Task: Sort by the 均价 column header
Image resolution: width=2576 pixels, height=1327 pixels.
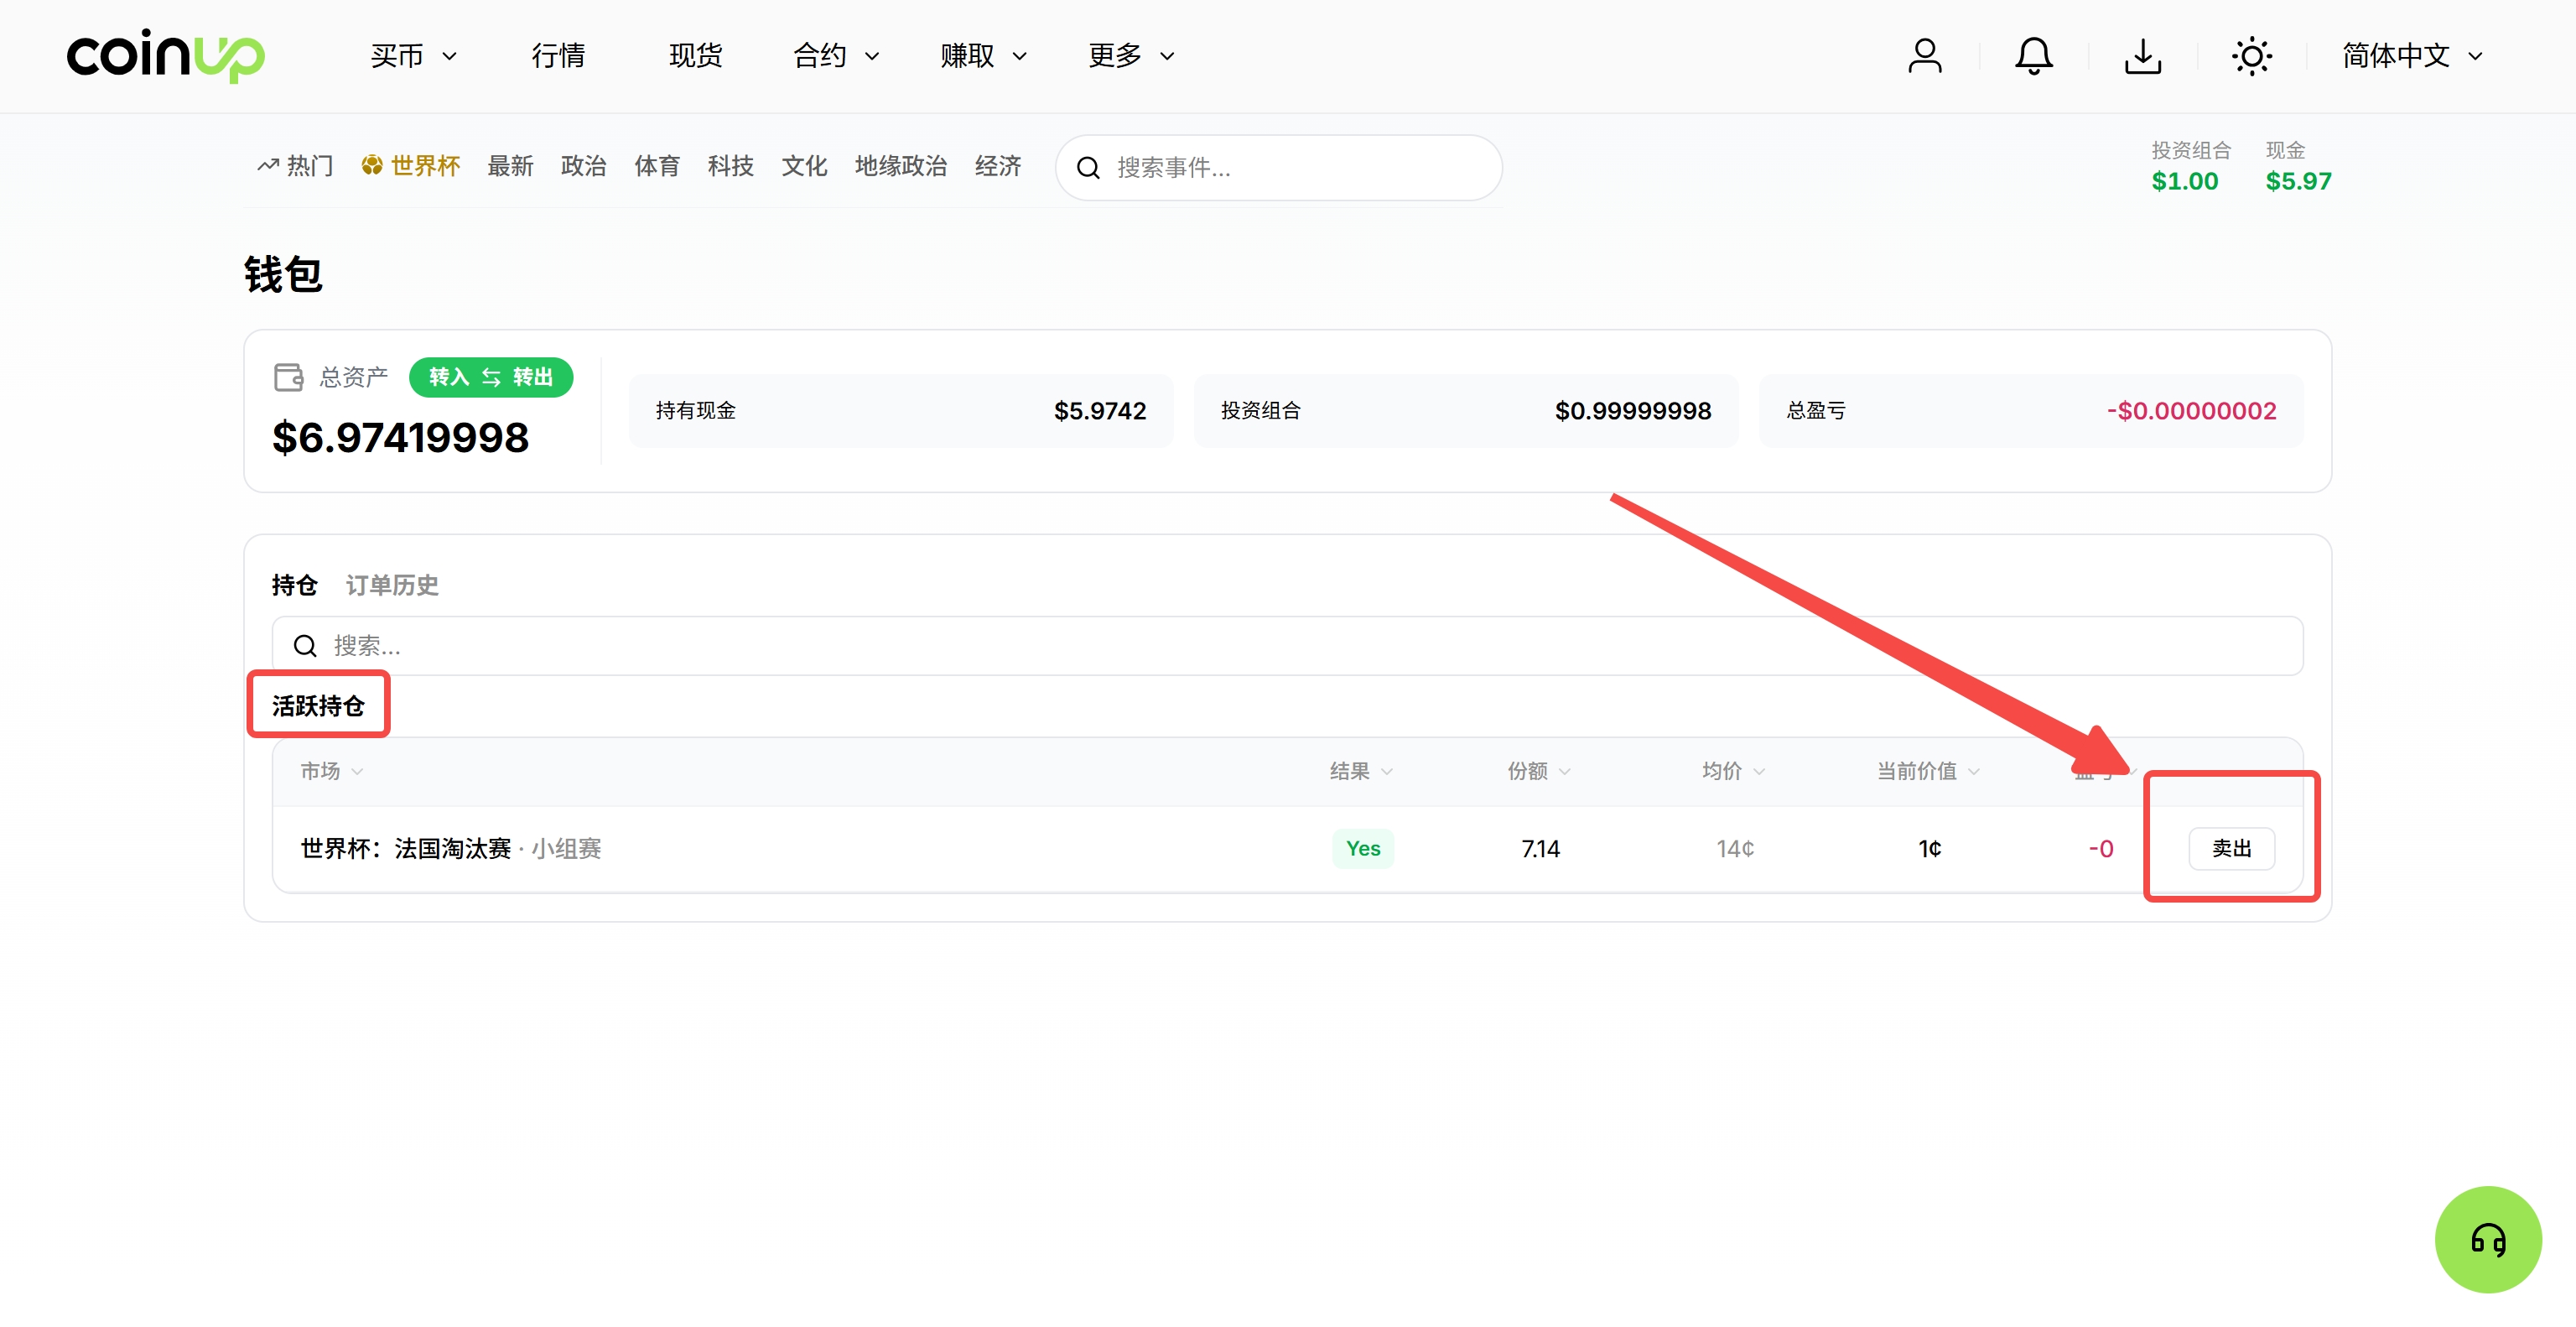Action: (x=1733, y=771)
